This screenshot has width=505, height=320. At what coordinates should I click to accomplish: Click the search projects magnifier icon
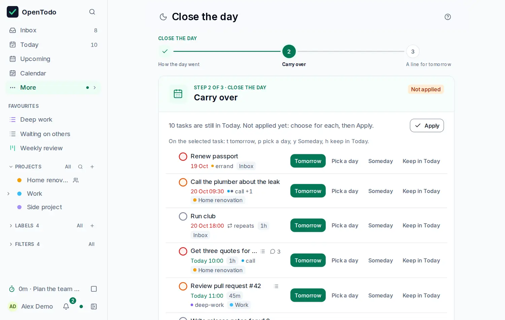(80, 167)
